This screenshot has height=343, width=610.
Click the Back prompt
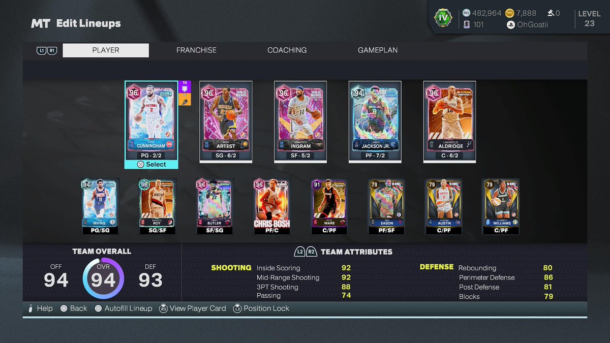tap(74, 308)
